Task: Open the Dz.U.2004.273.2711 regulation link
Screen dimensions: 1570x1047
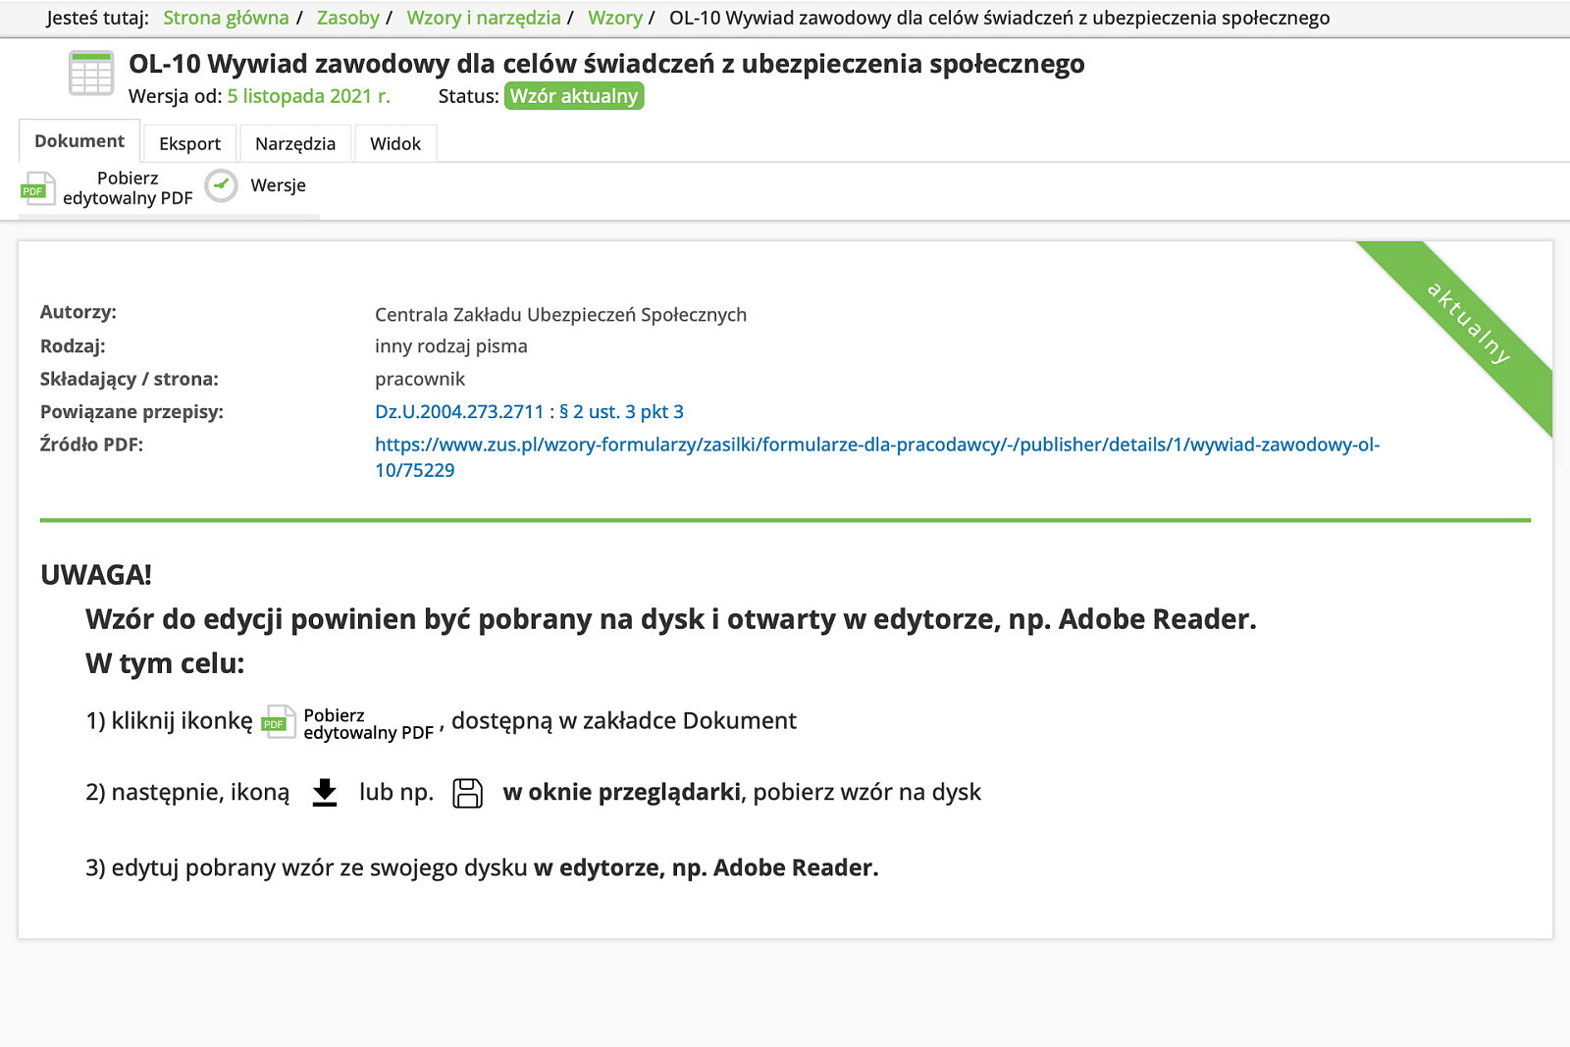Action: (x=529, y=412)
